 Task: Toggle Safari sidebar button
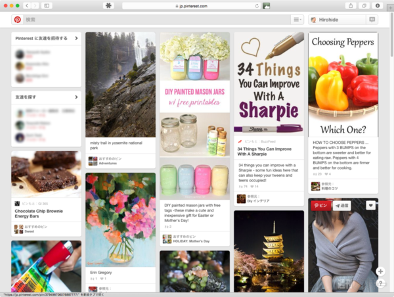point(47,5)
